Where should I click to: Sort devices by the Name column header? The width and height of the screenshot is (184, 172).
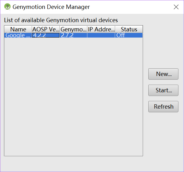pos(18,29)
